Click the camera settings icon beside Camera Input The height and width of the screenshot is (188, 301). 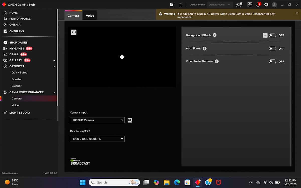(130, 120)
